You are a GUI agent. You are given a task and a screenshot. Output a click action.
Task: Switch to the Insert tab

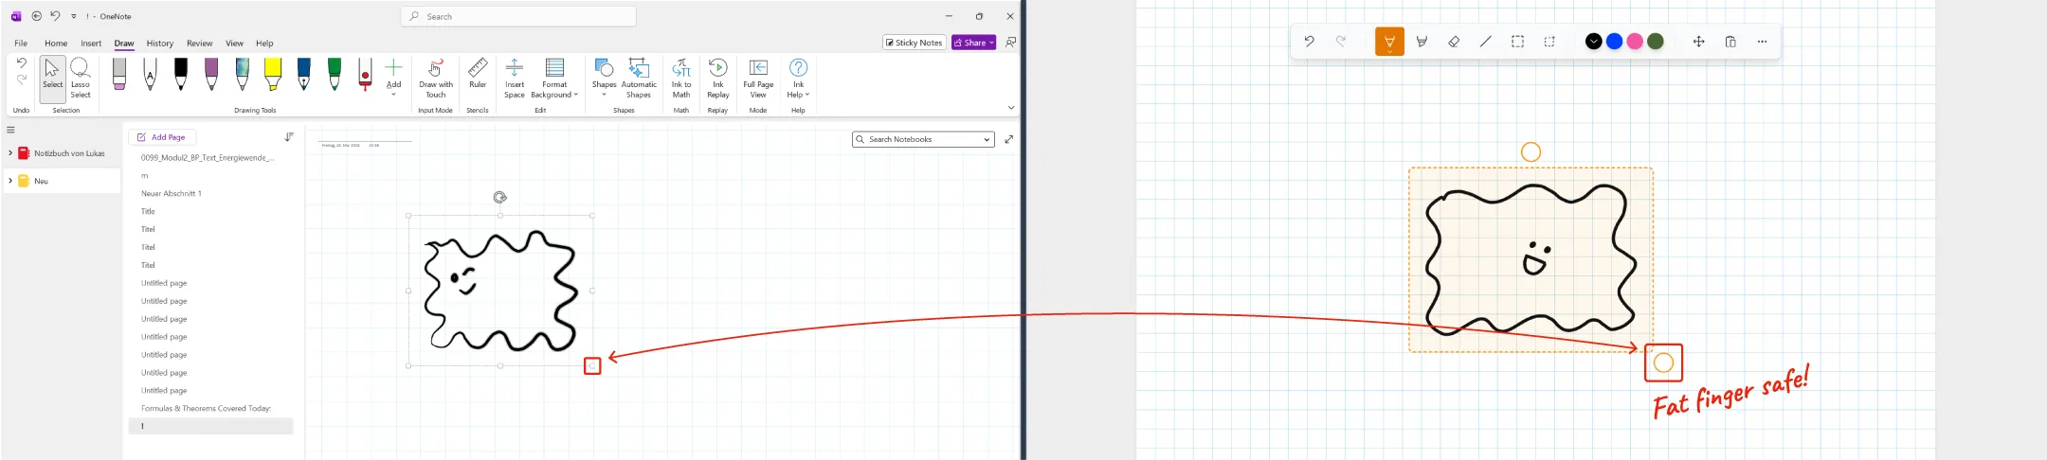[x=91, y=44]
